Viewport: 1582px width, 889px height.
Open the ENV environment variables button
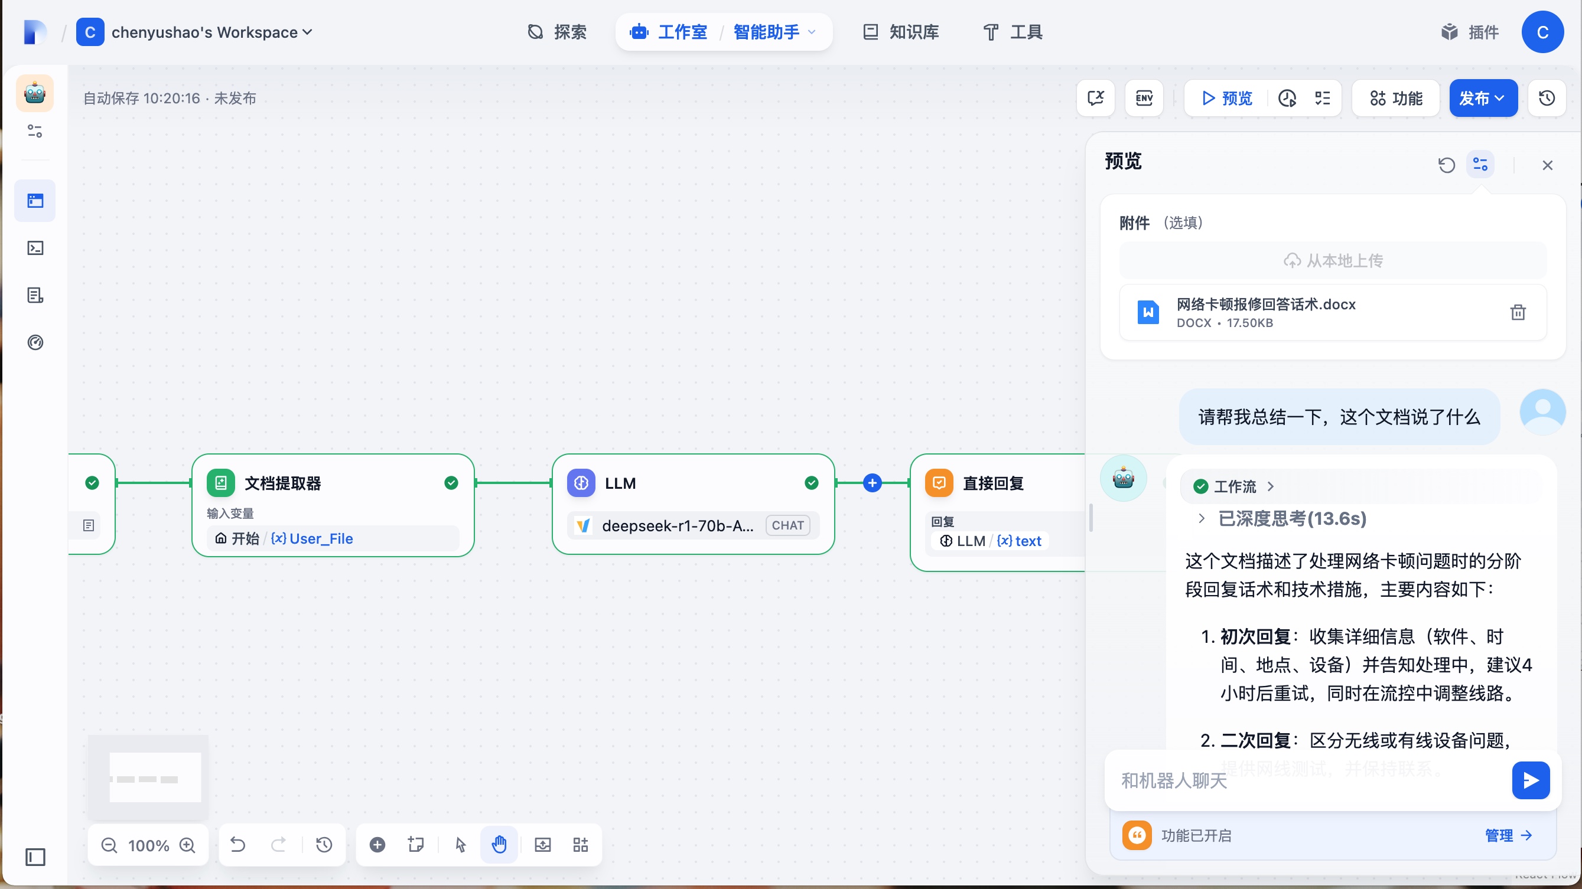[1144, 98]
